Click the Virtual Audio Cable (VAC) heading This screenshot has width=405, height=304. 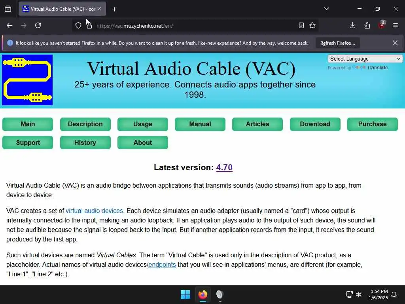coord(191,69)
